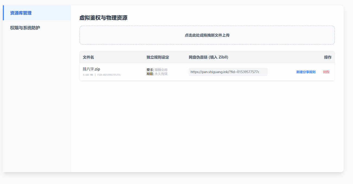Screen dimensions: 353x184
Task: Click the 跟随全局 requirement value
Action: 161,70
